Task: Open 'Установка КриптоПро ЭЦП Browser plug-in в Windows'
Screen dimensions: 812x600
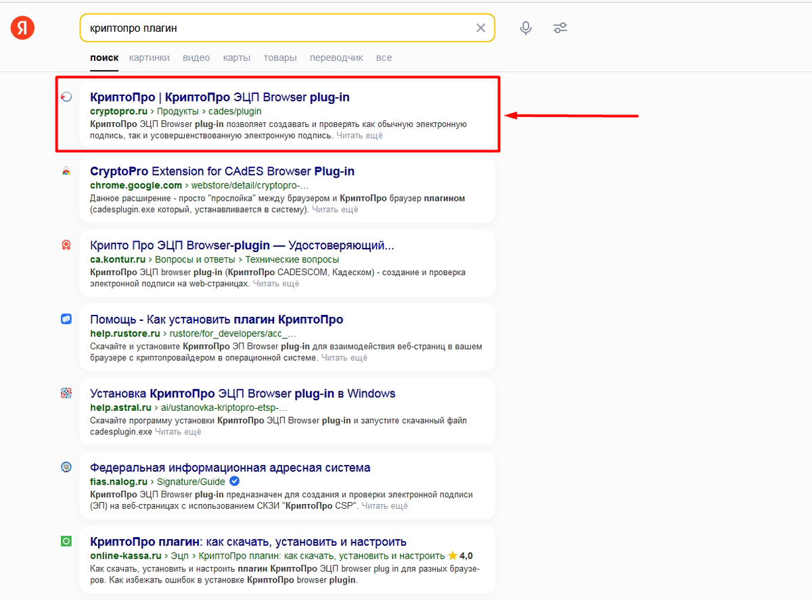Action: pyautogui.click(x=242, y=393)
